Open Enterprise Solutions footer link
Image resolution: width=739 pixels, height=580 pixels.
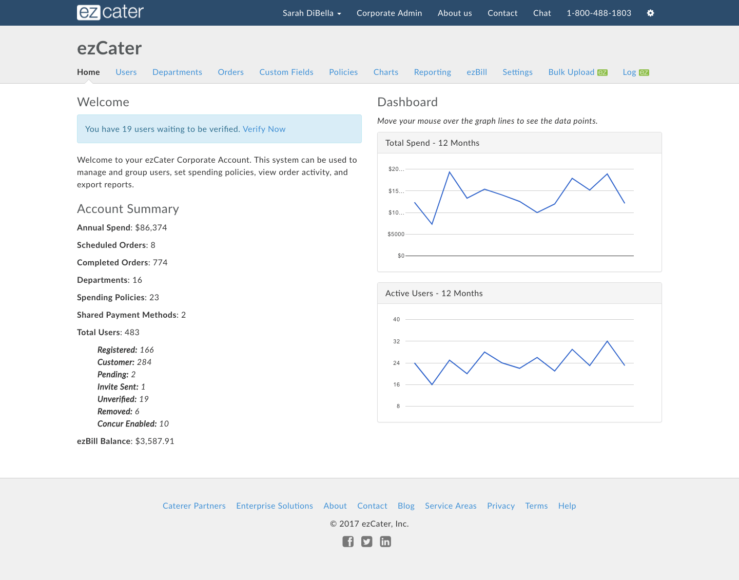pyautogui.click(x=275, y=506)
